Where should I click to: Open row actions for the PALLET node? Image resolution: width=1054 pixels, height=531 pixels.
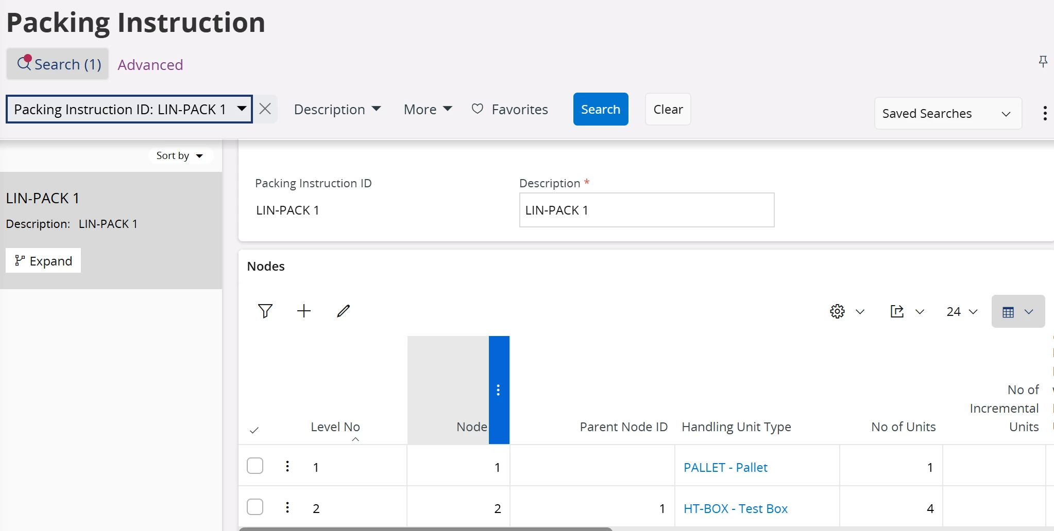pos(287,466)
